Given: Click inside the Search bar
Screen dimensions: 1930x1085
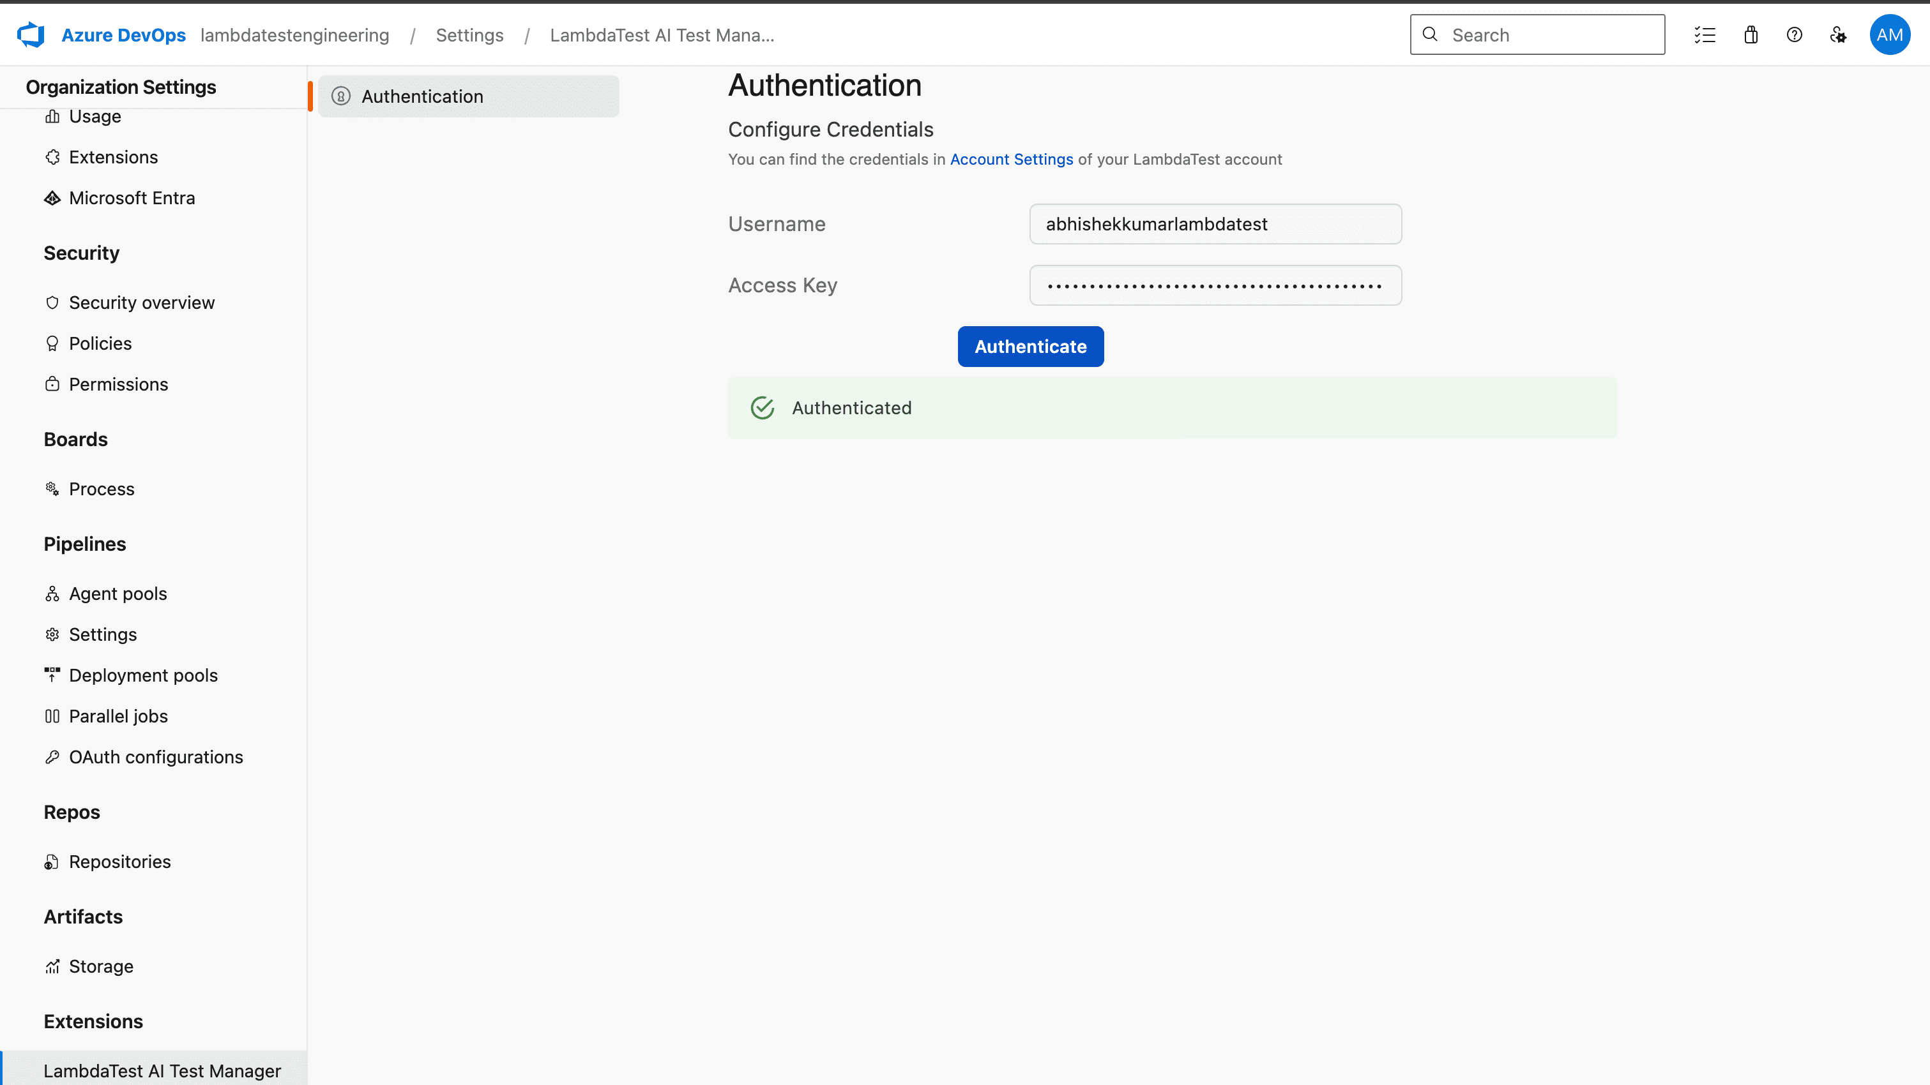Looking at the screenshot, I should (x=1536, y=34).
